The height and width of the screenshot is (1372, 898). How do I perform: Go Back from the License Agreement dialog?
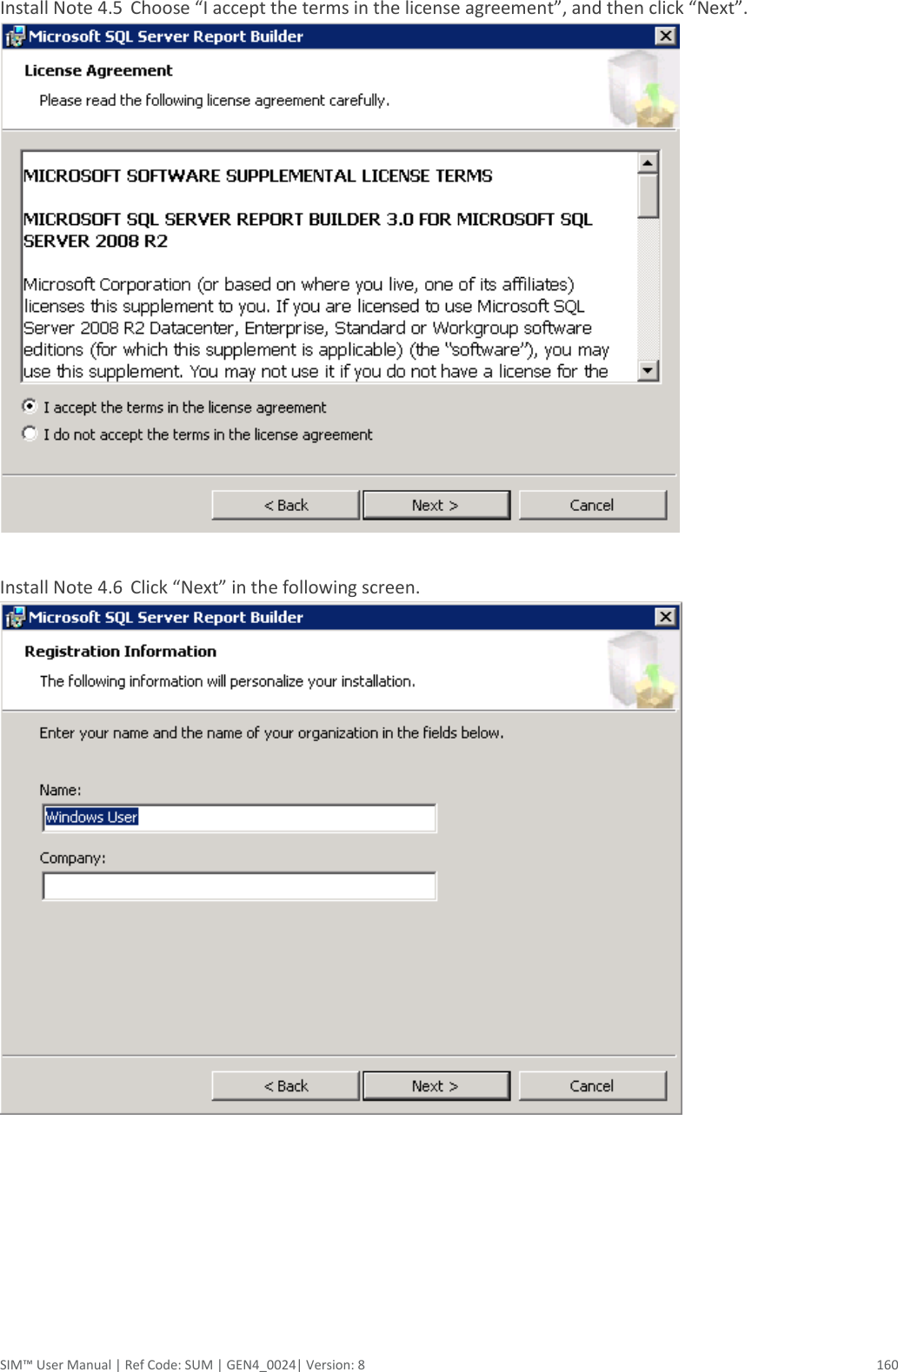(285, 505)
